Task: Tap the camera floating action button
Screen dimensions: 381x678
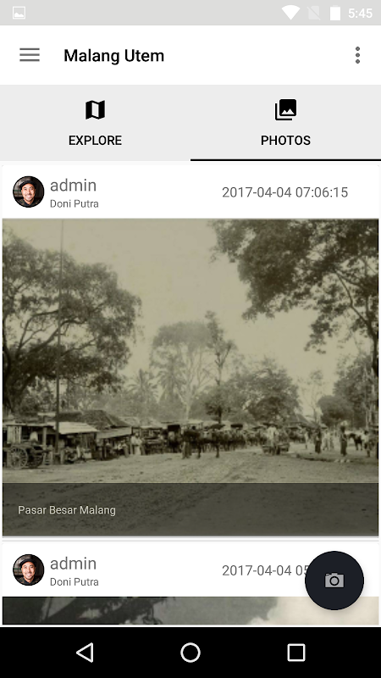Action: coord(334,581)
